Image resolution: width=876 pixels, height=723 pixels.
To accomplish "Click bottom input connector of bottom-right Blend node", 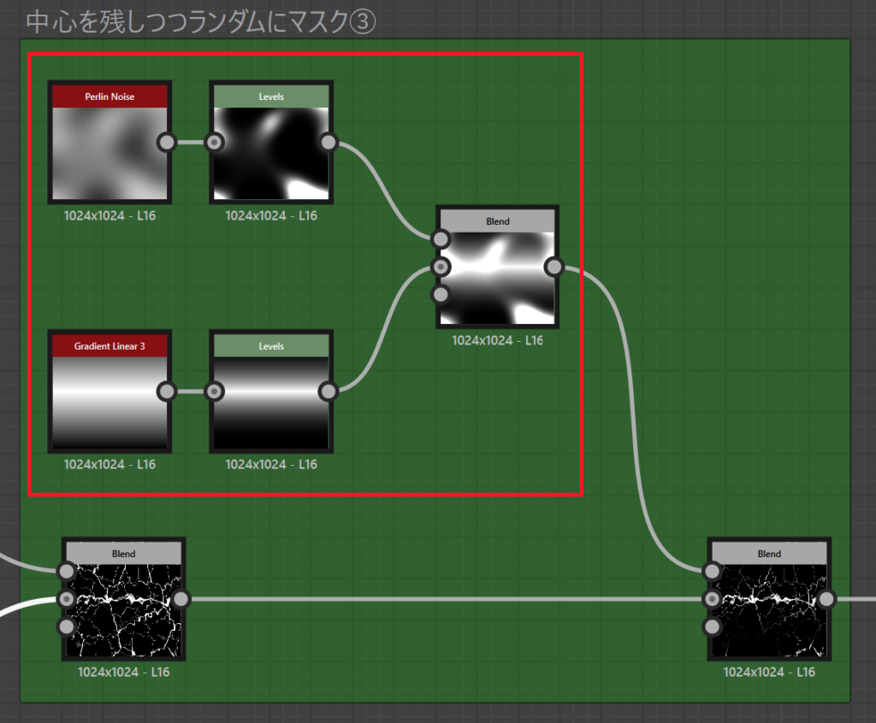I will (x=712, y=627).
